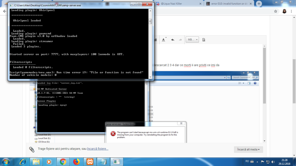296x166 pixels.
Task: Click the web page scrollbar down arrow
Action: tap(294, 155)
